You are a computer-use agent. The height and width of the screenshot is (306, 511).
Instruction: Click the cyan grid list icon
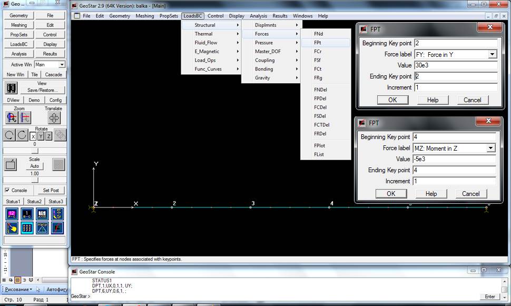27,228
